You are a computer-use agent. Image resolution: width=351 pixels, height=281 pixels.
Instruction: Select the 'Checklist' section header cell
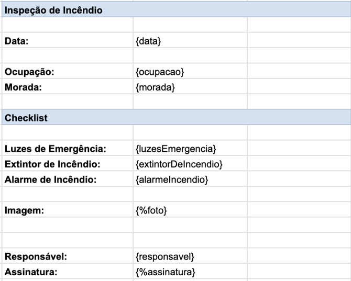click(x=26, y=118)
